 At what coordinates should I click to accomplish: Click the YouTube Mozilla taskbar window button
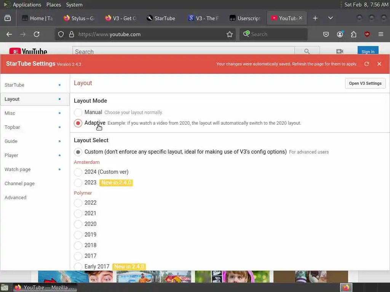pos(45,287)
